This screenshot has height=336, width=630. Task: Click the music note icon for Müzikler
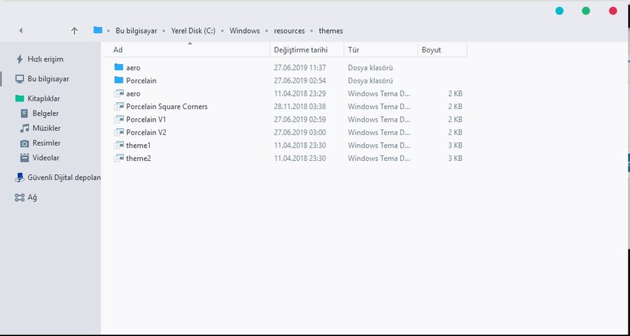(25, 128)
